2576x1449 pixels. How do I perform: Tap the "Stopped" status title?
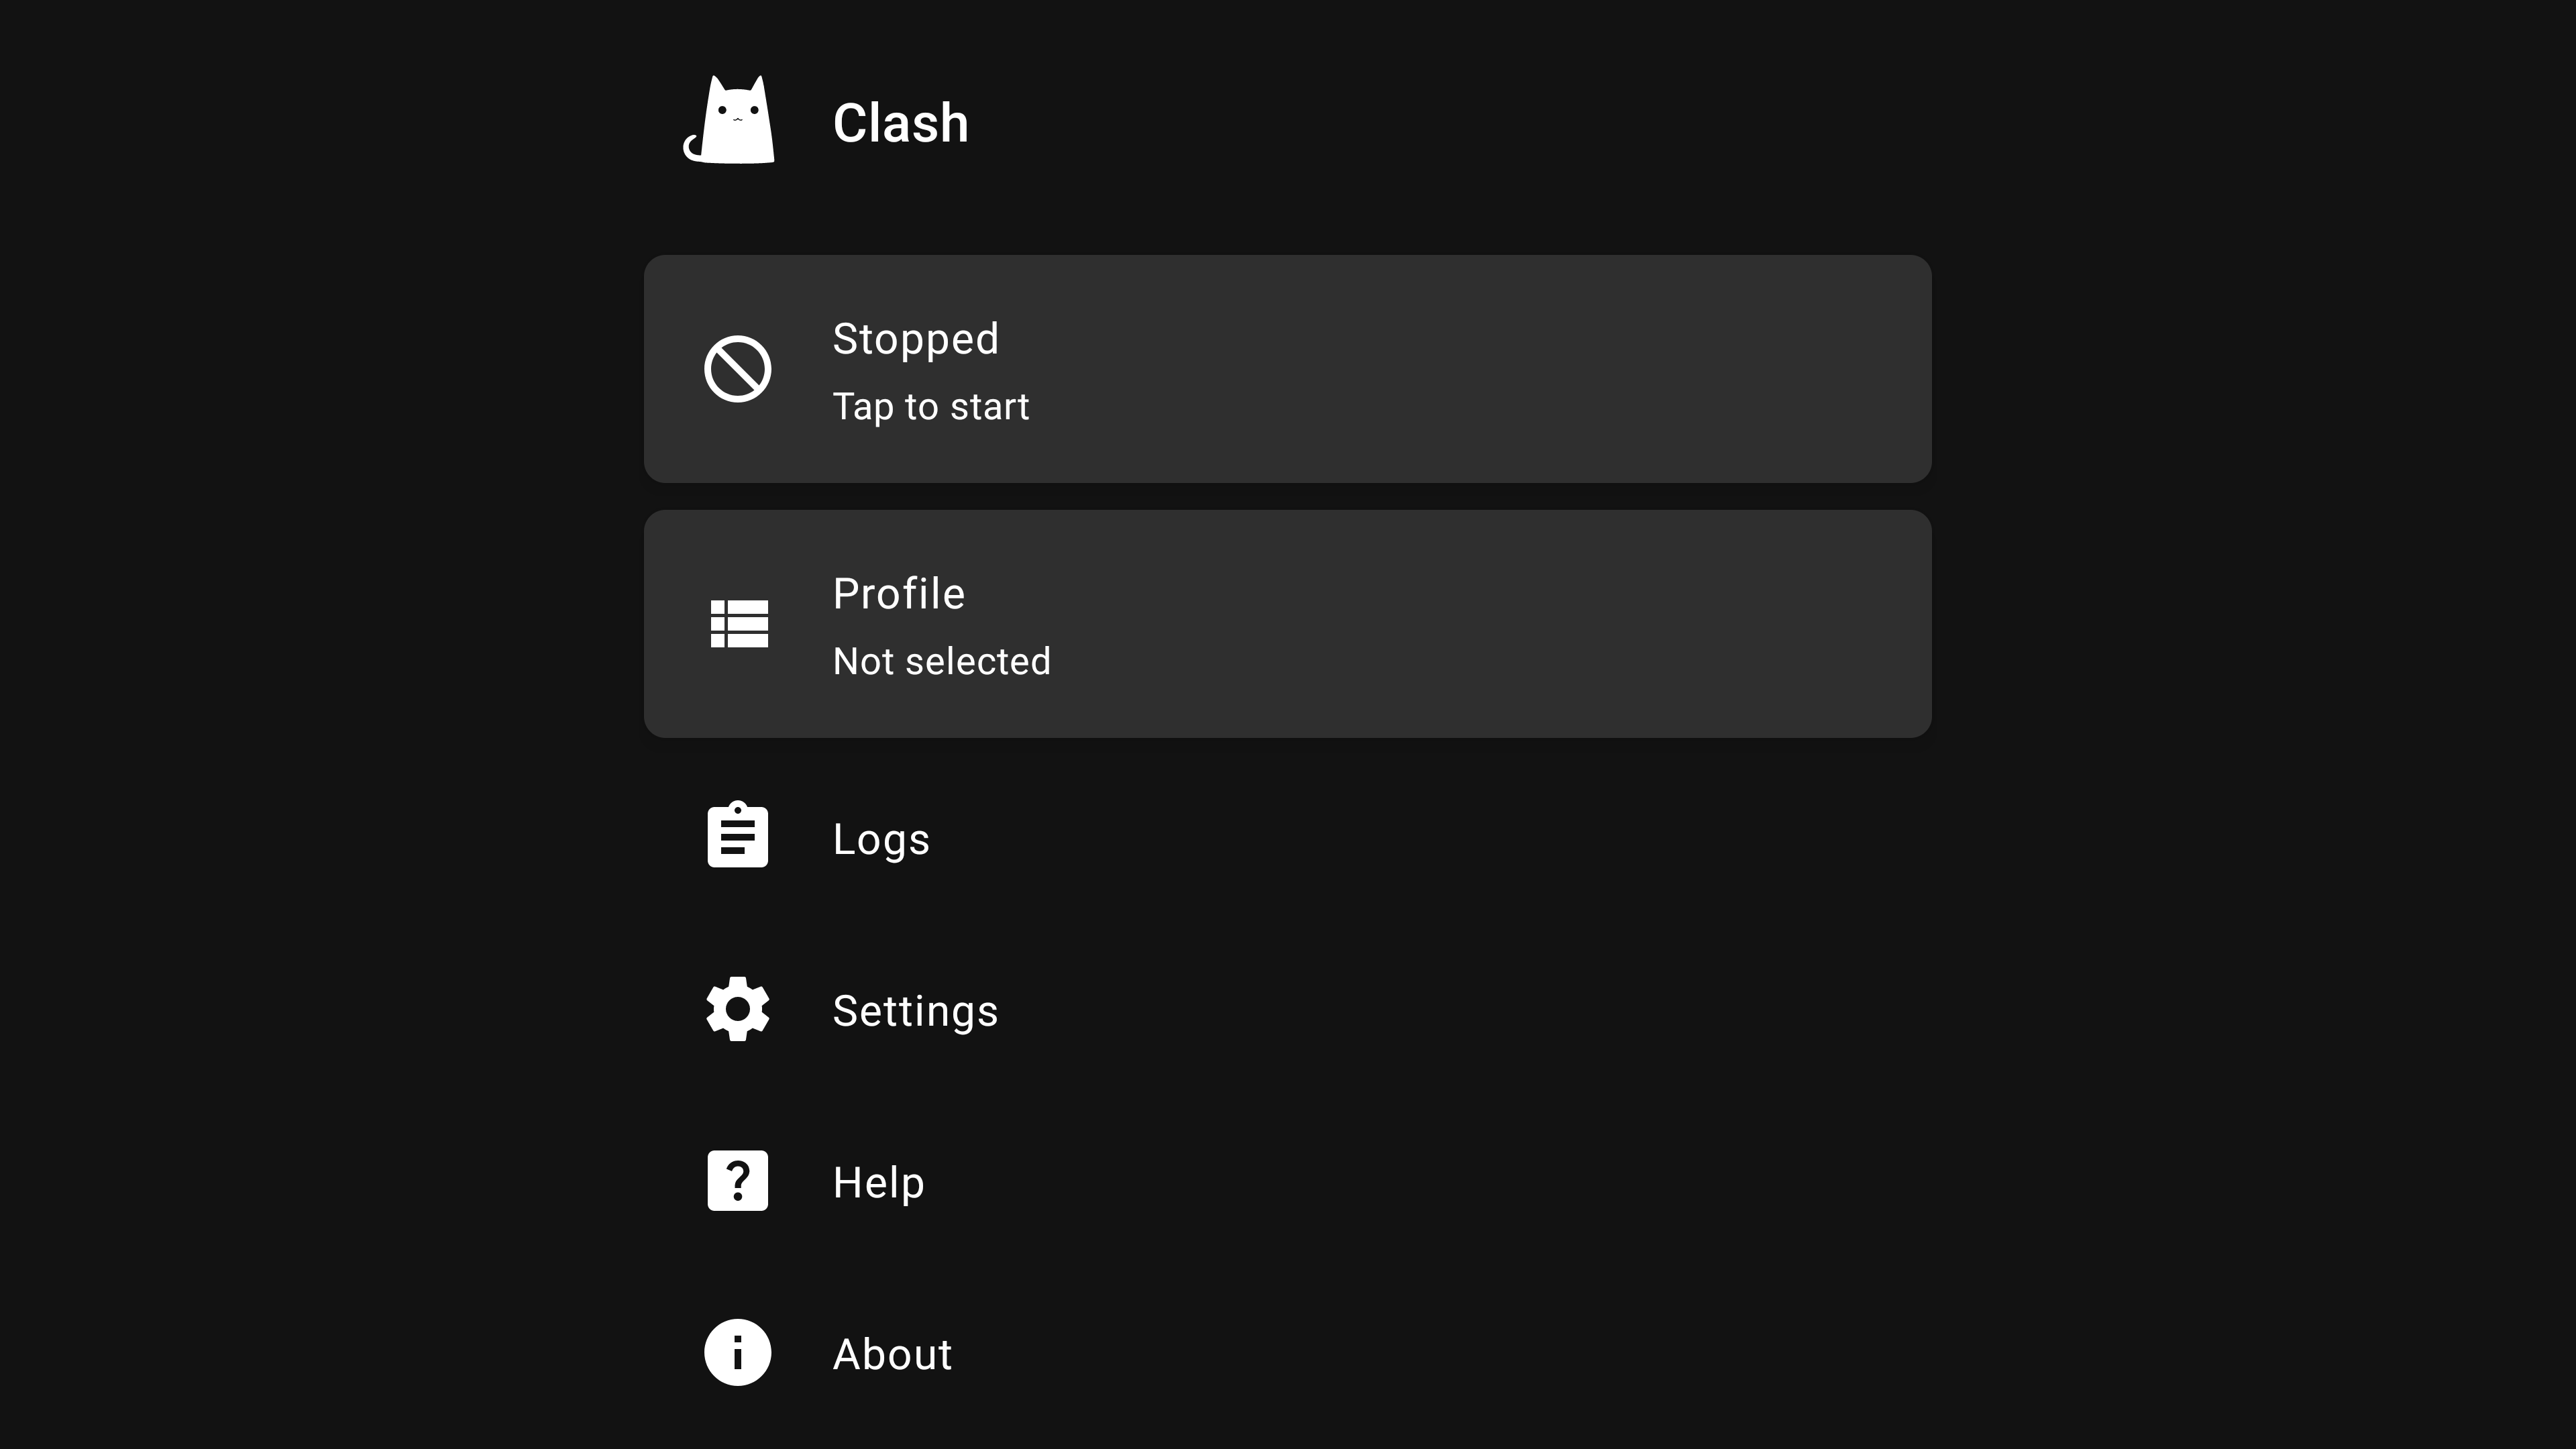pyautogui.click(x=915, y=339)
